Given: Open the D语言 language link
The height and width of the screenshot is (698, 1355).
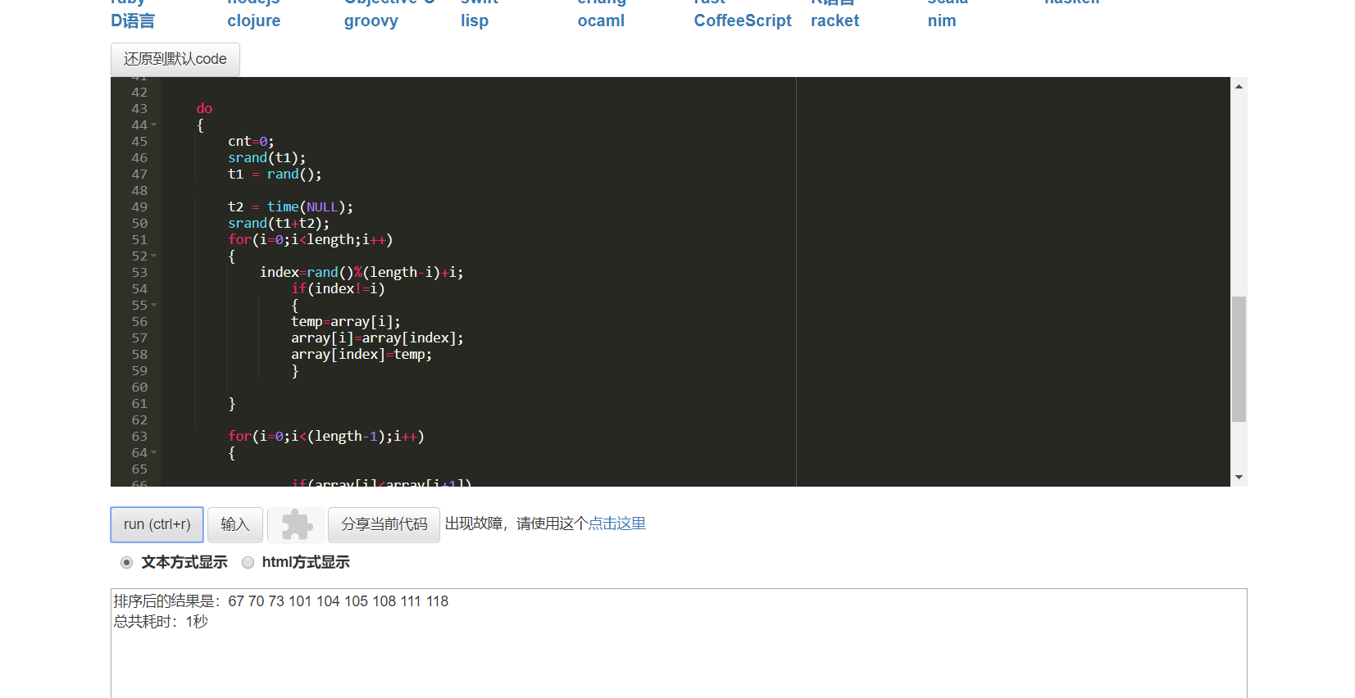Looking at the screenshot, I should 133,20.
